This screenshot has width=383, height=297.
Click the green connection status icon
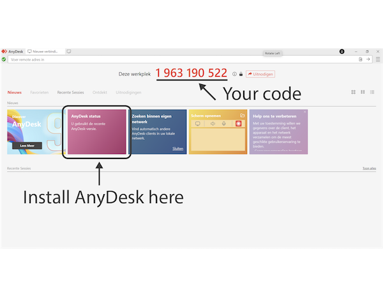(x=4, y=59)
